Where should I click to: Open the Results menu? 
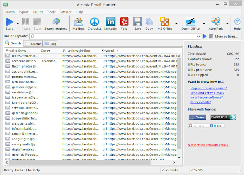coord(38,12)
